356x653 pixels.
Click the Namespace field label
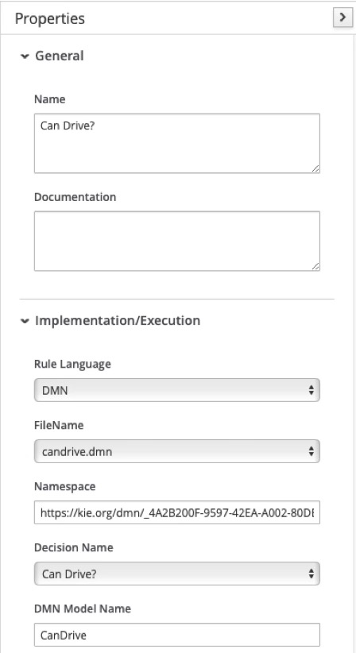[x=64, y=486]
